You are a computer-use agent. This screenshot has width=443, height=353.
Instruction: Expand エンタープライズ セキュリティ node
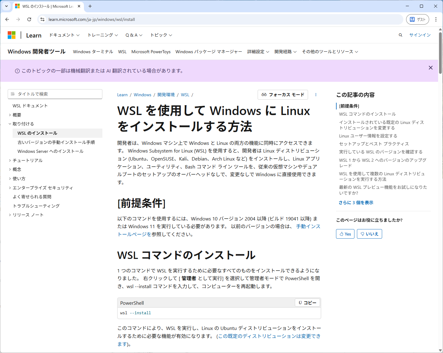coord(10,188)
